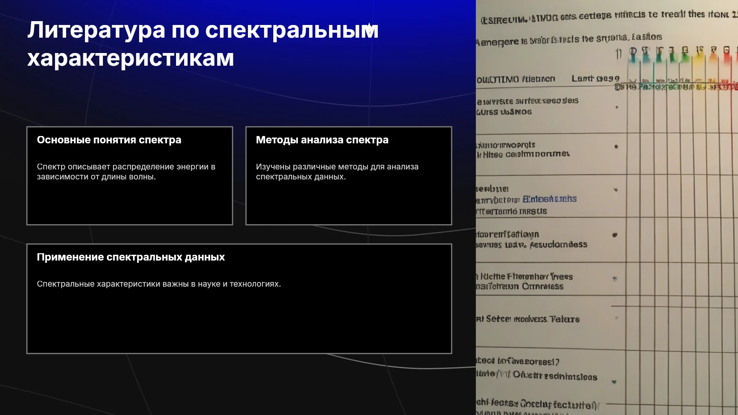Click the blue highlighted text in the chart image
Image resolution: width=738 pixels, height=415 pixels.
click(550, 199)
